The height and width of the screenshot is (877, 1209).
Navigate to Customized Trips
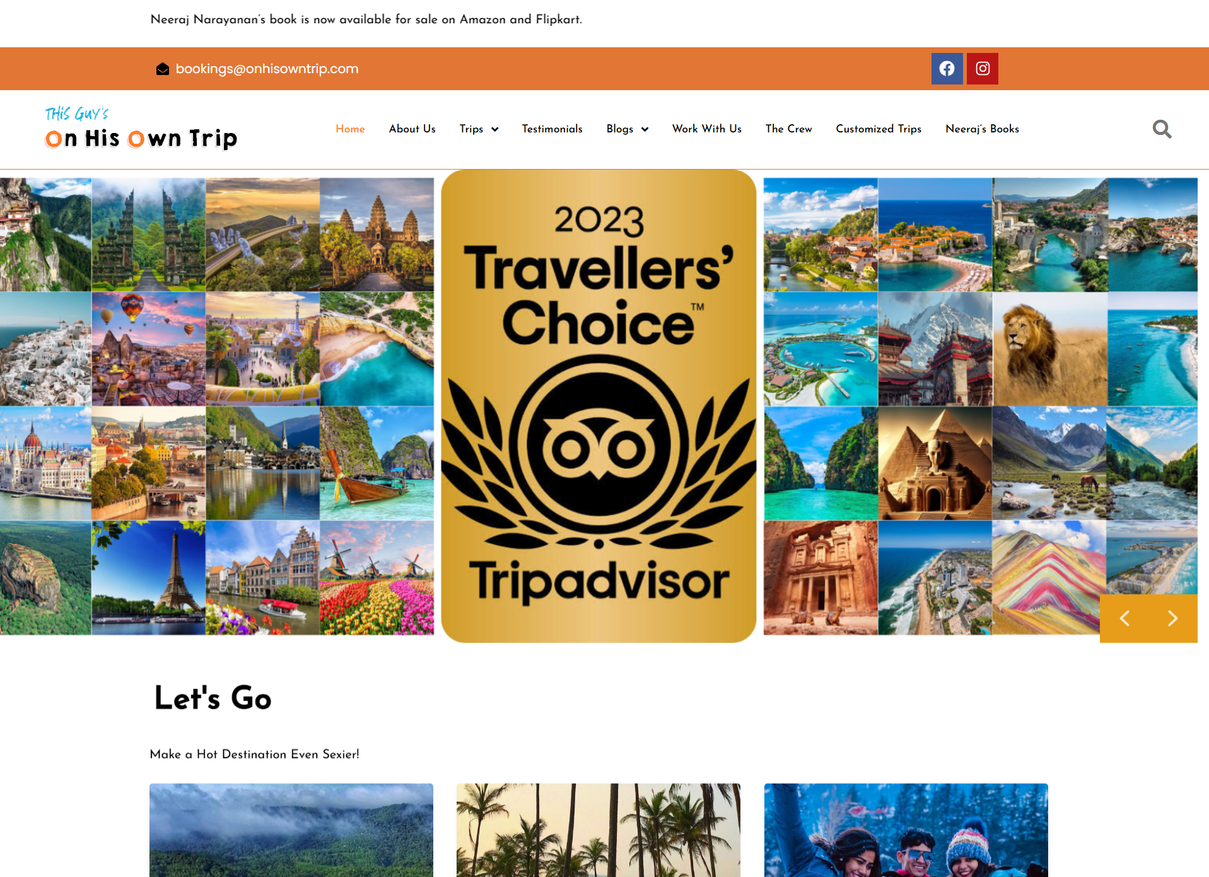(x=879, y=129)
